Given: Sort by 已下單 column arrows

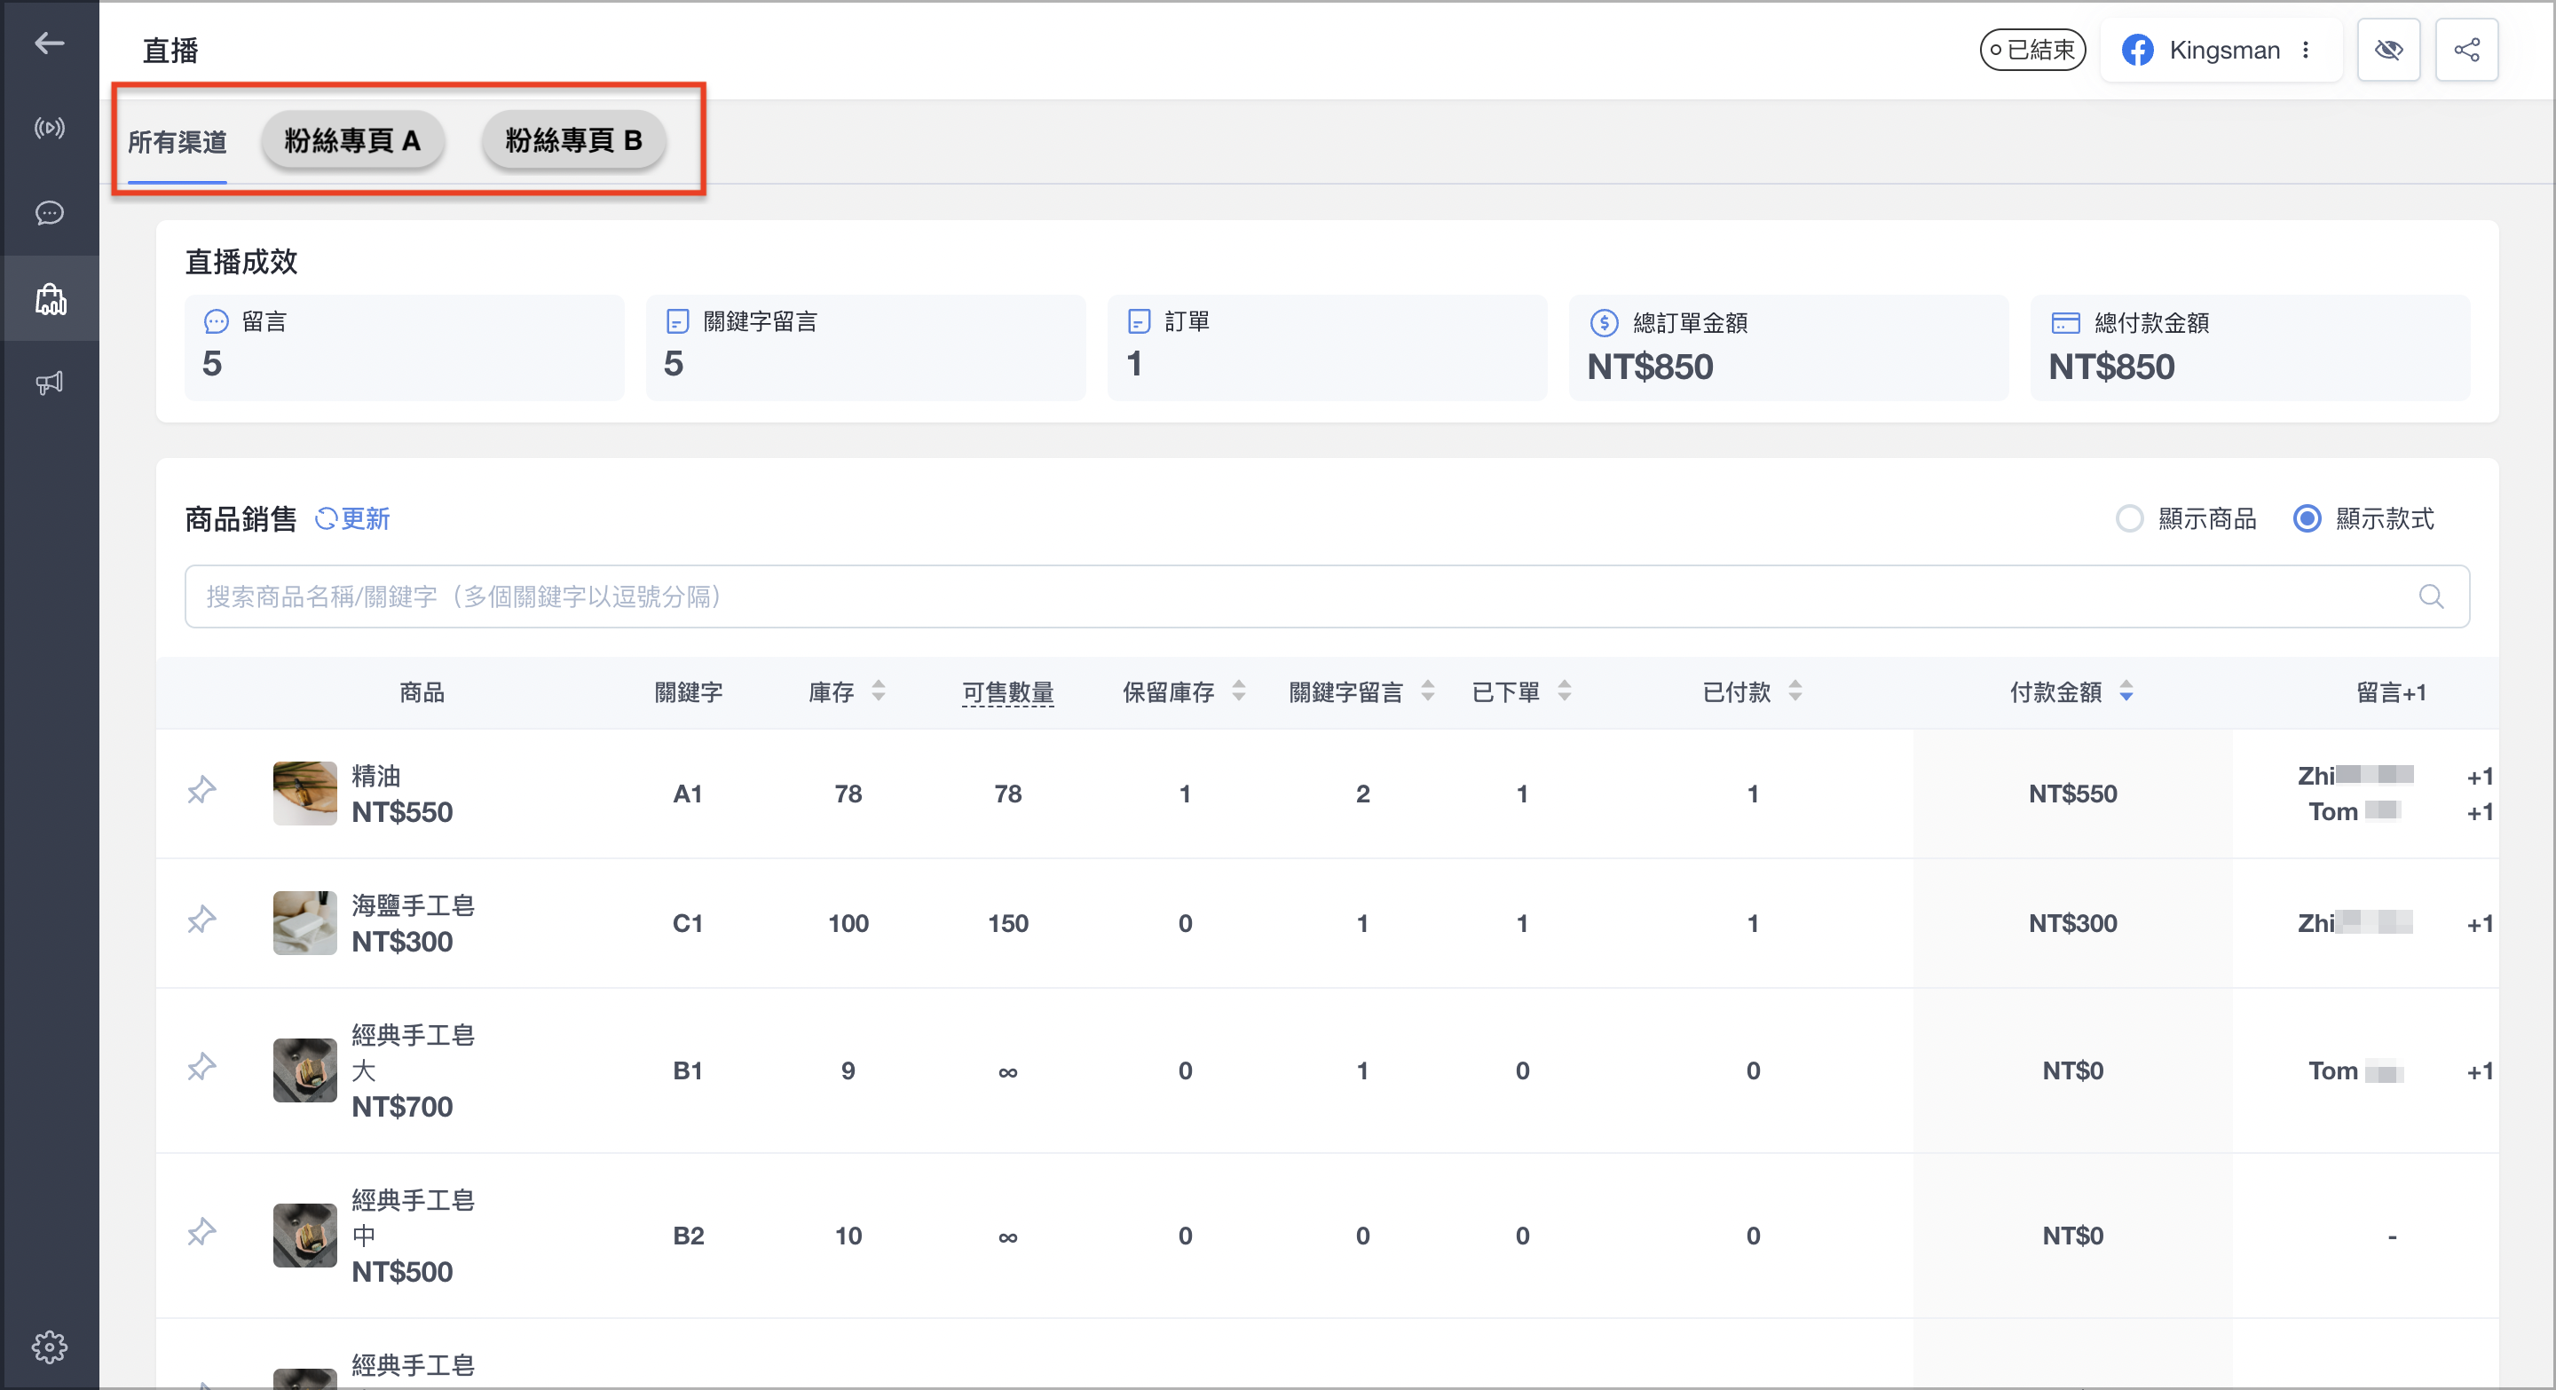Looking at the screenshot, I should point(1564,691).
